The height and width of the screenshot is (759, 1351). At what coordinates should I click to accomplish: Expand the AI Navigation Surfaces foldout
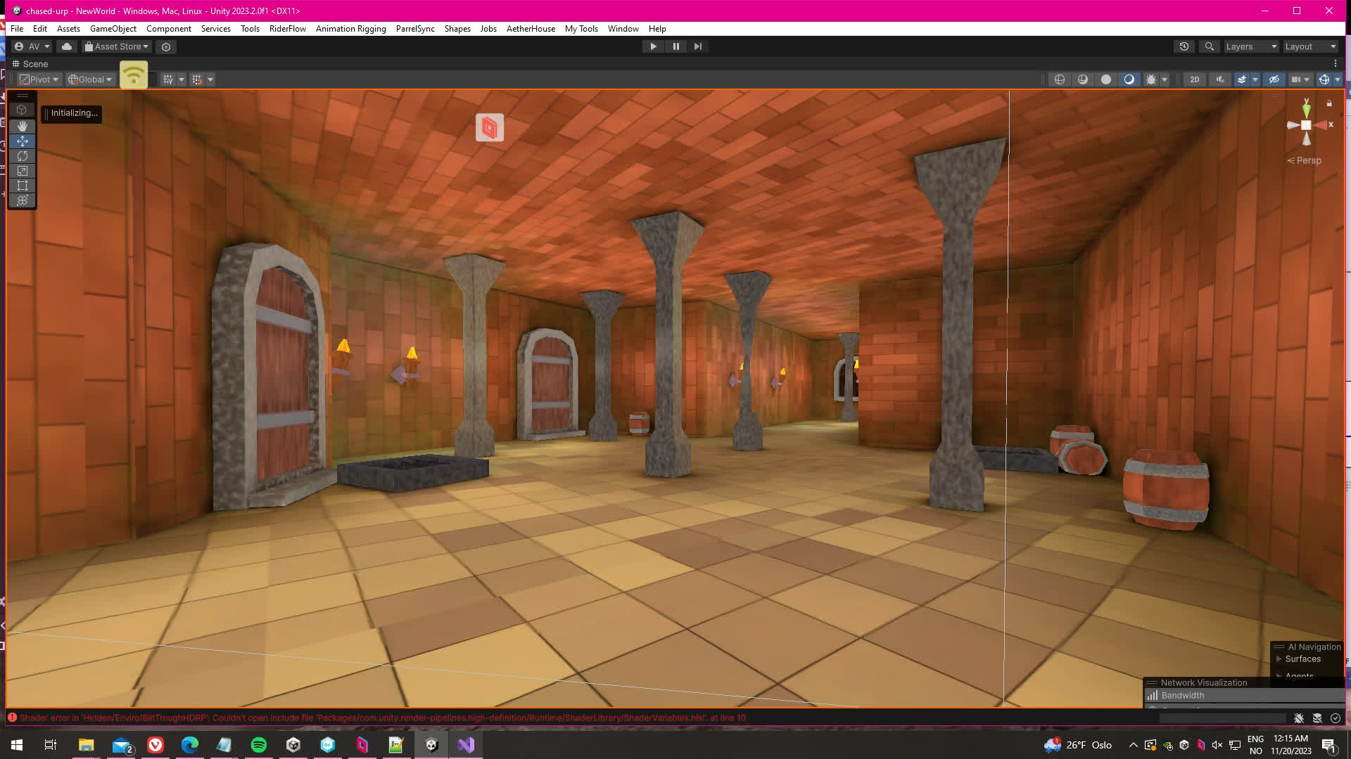click(x=1279, y=659)
